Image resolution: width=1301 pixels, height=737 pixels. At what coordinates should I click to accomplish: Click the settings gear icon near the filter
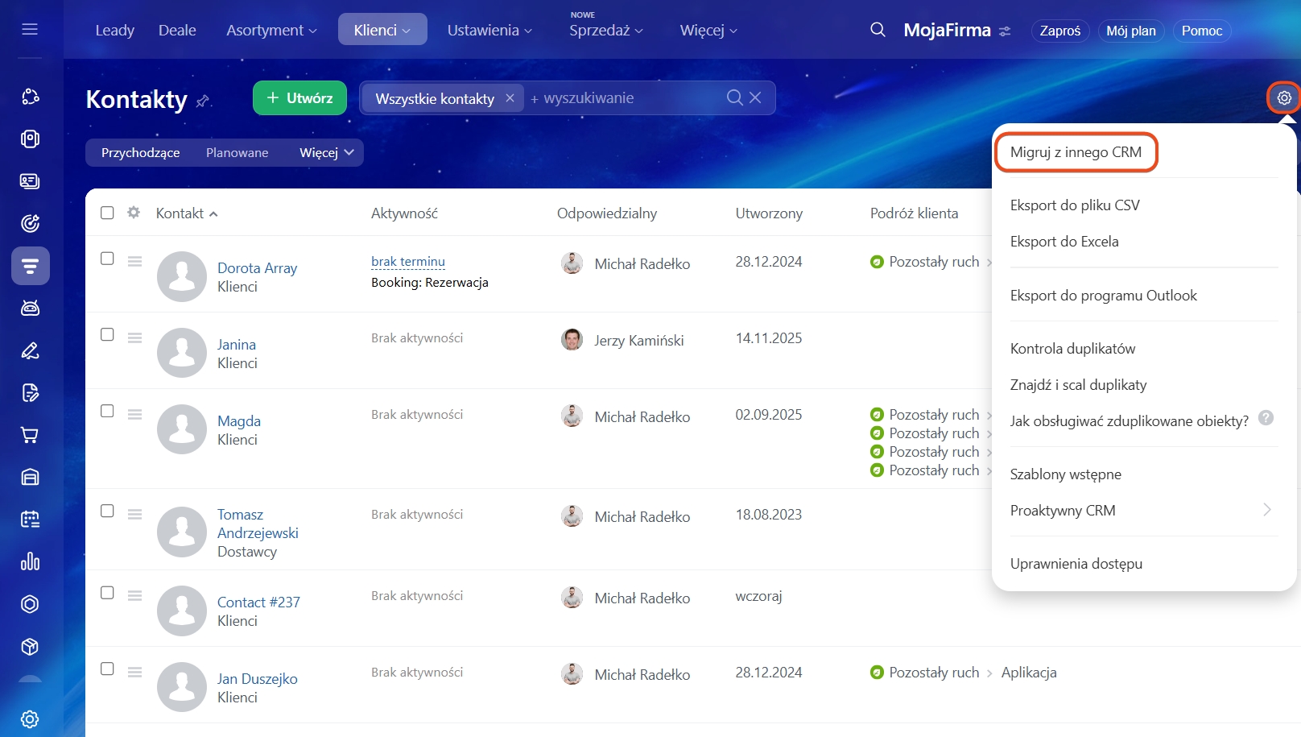1283,98
